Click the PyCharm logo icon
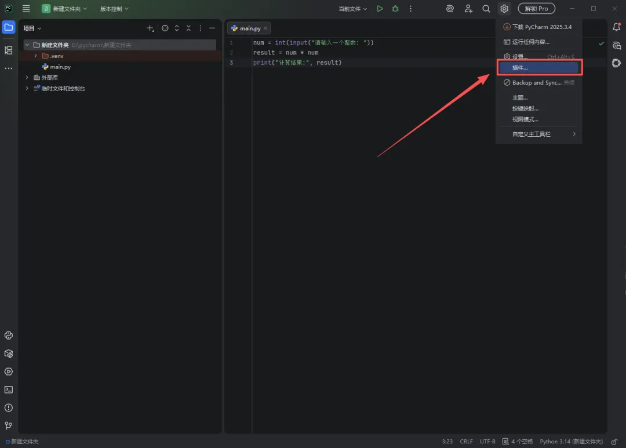This screenshot has width=626, height=448. 8,8
